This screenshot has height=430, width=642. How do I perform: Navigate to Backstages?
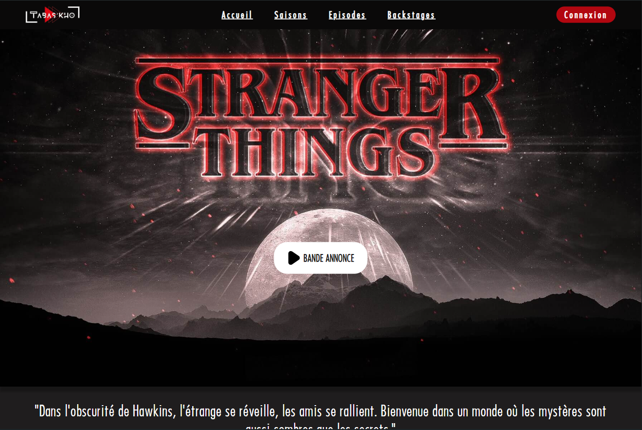click(411, 15)
